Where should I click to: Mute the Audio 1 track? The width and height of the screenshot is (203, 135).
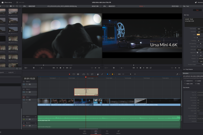[24, 119]
